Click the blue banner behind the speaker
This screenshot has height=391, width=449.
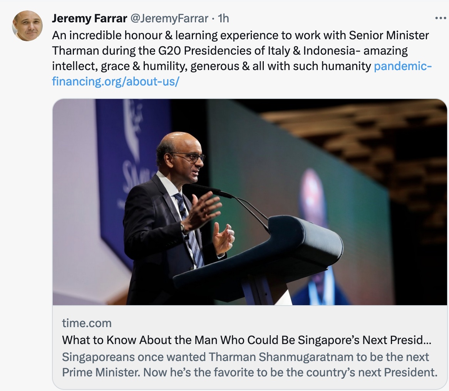[127, 154]
